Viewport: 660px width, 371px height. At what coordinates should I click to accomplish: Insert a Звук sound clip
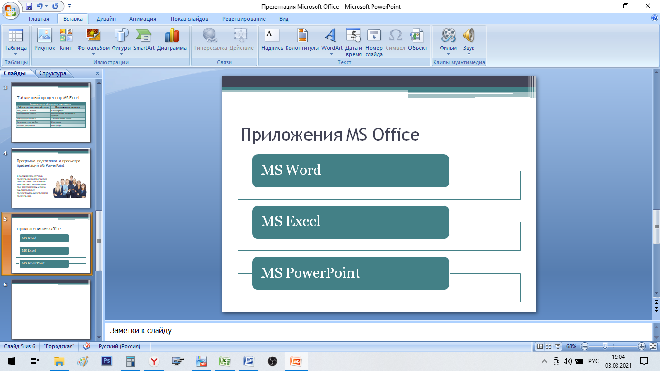pyautogui.click(x=469, y=40)
